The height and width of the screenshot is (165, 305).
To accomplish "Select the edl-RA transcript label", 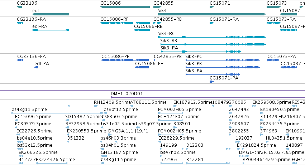I will [x=40, y=26].
